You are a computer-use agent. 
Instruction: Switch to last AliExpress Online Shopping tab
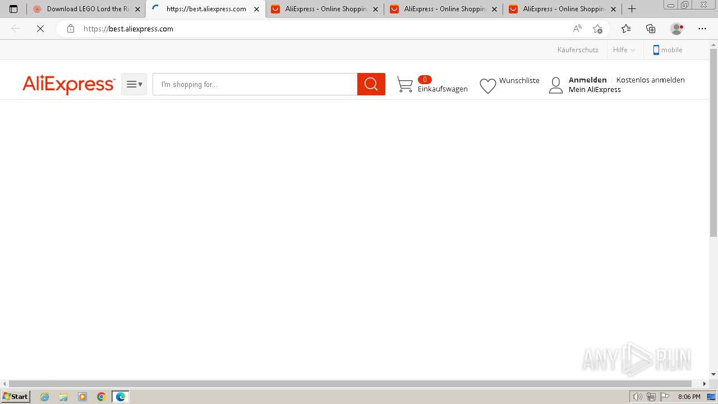click(x=563, y=9)
